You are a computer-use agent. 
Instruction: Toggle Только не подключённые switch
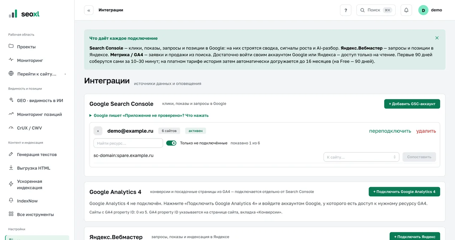171,143
